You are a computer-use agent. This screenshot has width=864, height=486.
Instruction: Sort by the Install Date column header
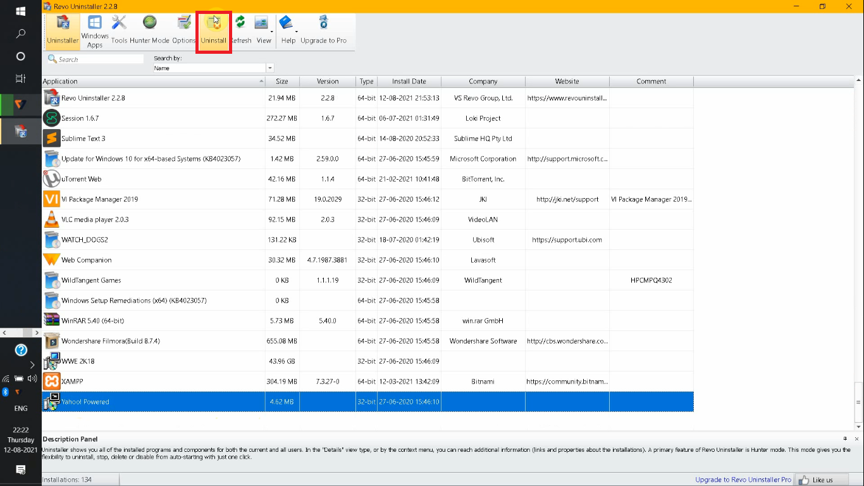pos(409,81)
